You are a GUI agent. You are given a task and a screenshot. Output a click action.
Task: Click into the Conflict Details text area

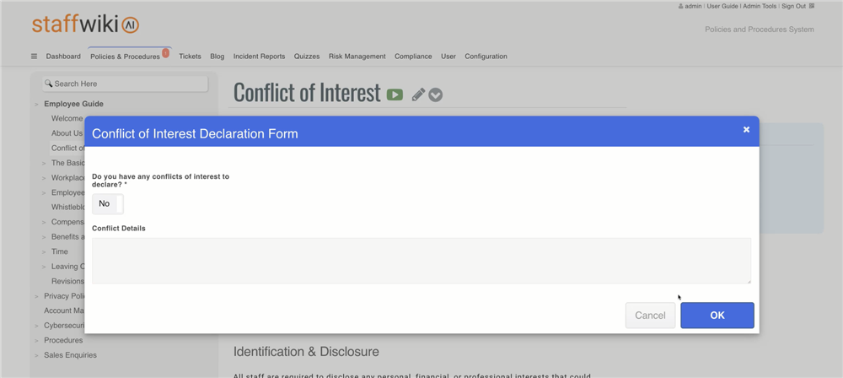(x=421, y=260)
